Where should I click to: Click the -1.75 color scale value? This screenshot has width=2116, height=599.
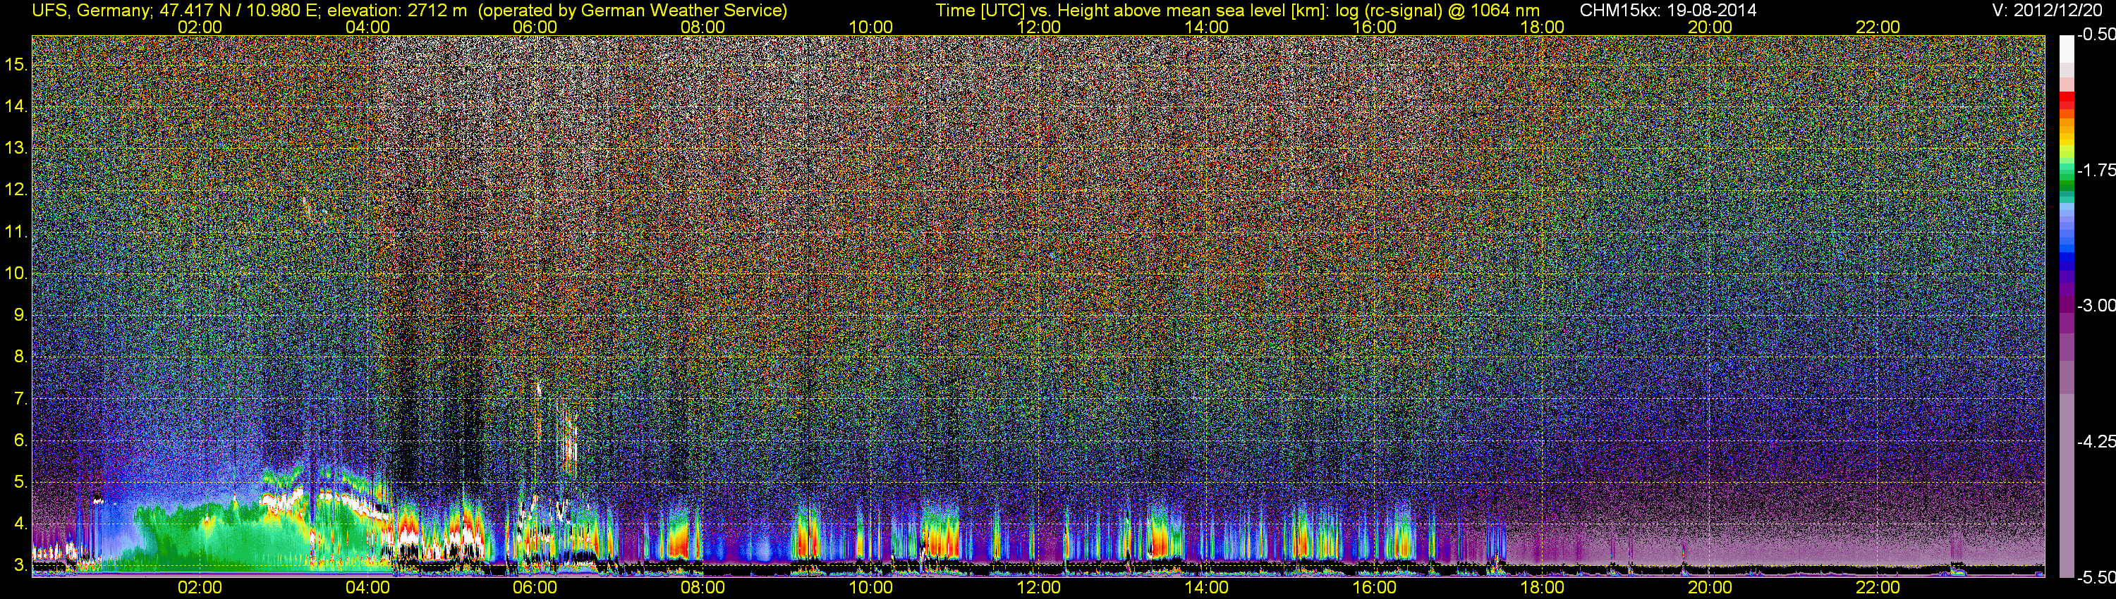click(2096, 170)
